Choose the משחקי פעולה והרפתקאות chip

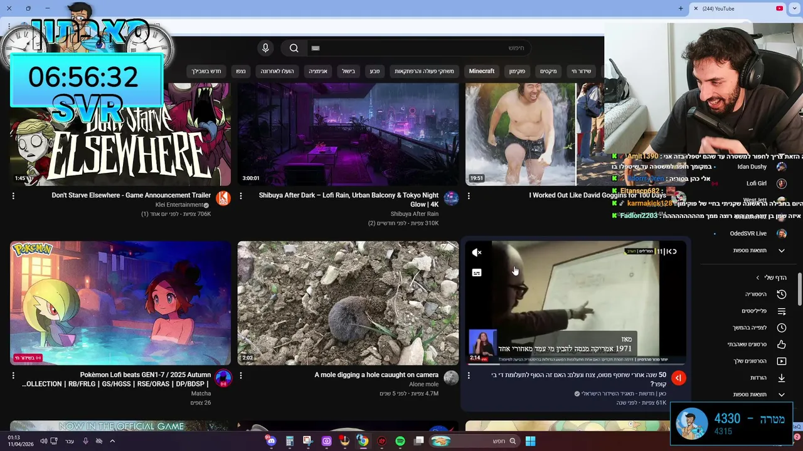(424, 71)
